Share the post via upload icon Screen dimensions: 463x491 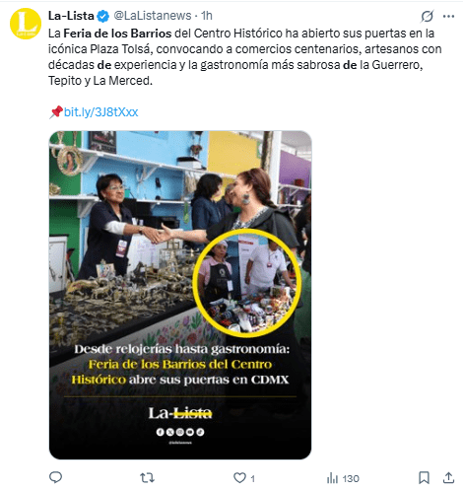coord(448,478)
